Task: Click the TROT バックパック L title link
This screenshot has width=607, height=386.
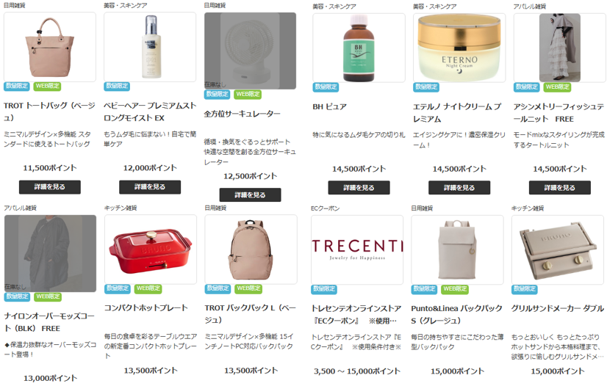Action: tap(250, 314)
